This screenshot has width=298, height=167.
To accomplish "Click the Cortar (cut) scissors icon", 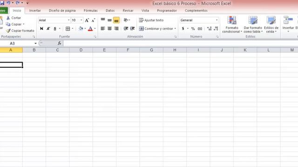I will coord(8,18).
